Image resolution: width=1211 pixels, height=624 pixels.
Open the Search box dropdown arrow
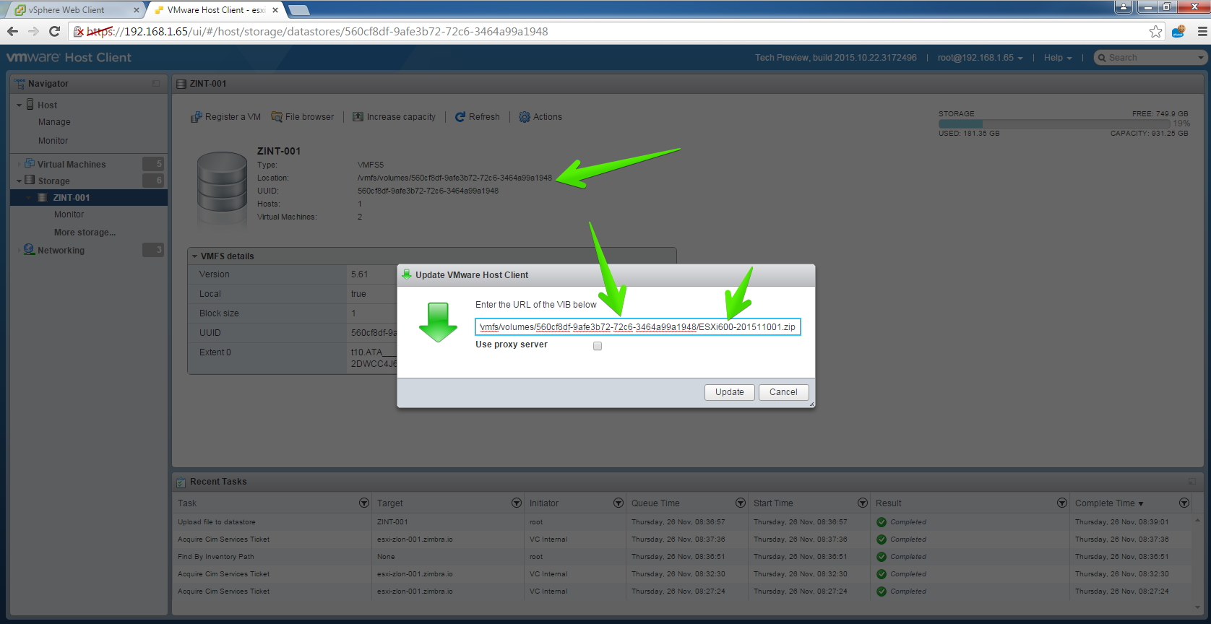pyautogui.click(x=1201, y=58)
